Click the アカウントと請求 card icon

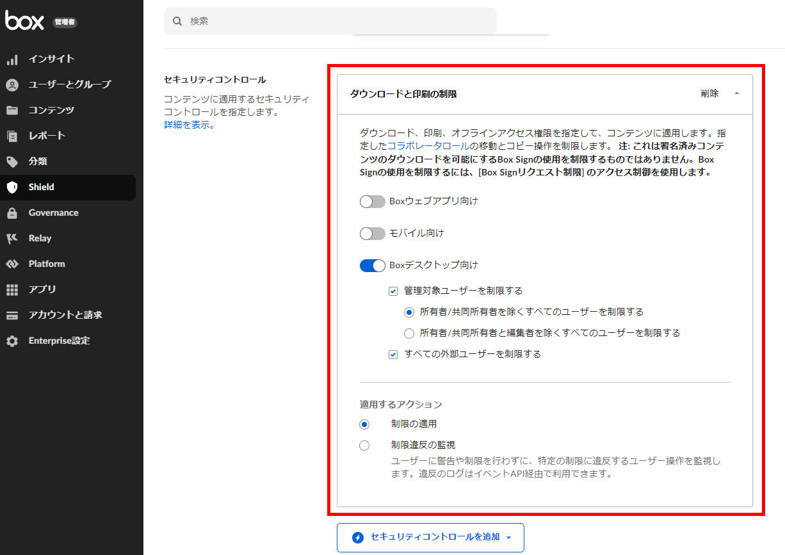click(12, 316)
